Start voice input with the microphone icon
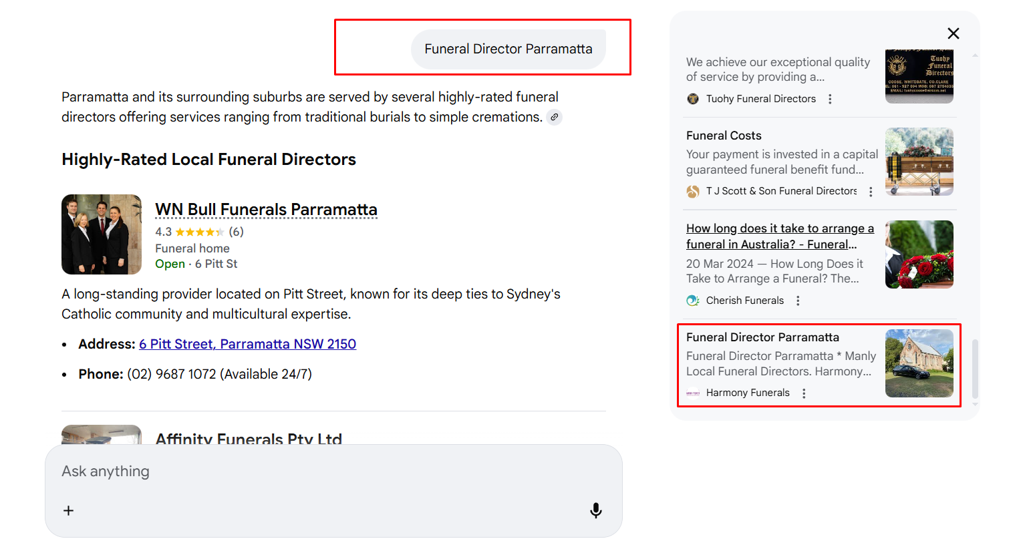Viewport: 1019px width, 549px height. pyautogui.click(x=596, y=510)
